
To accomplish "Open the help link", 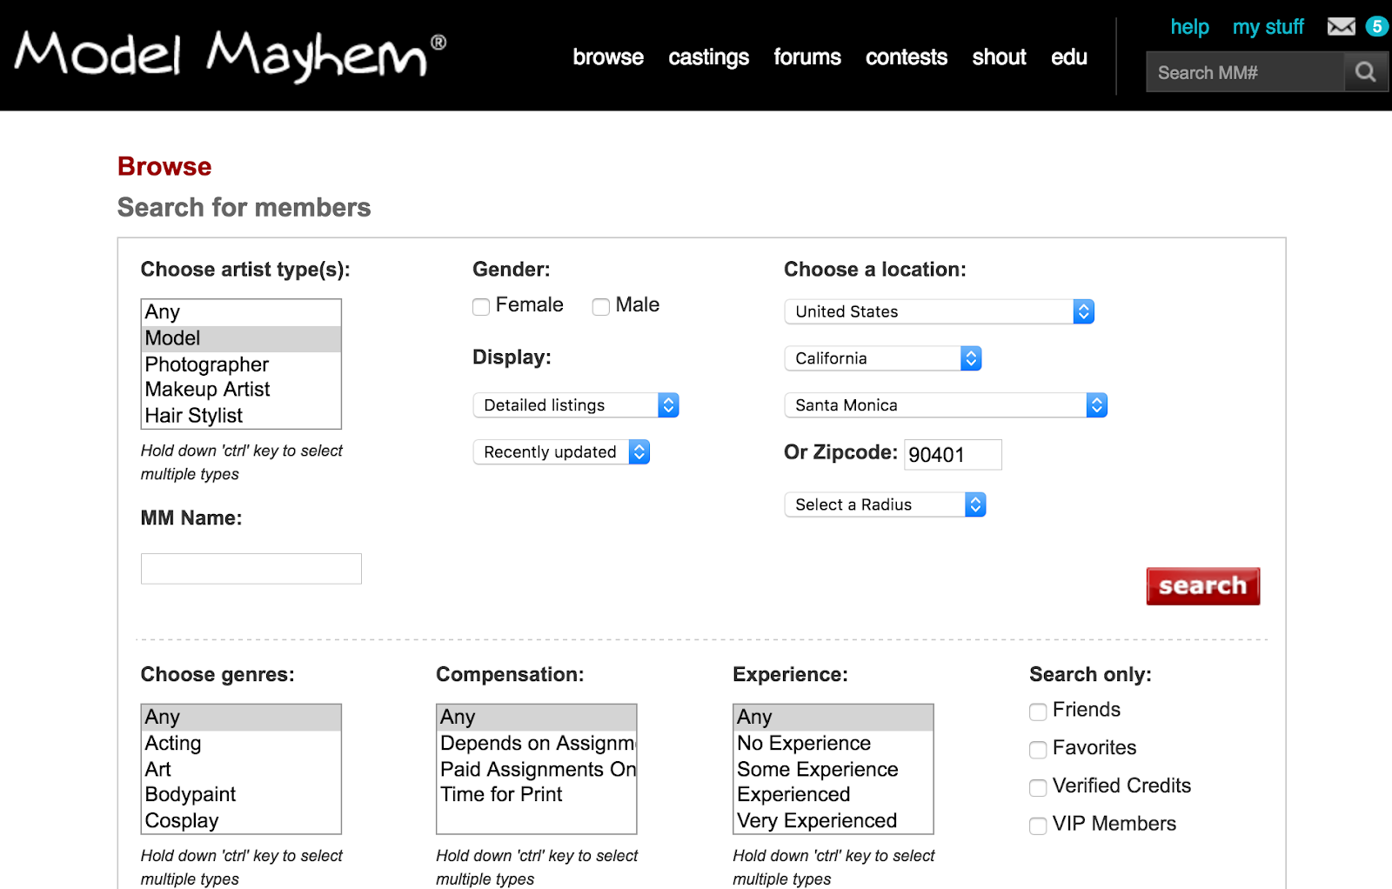I will coord(1189,27).
